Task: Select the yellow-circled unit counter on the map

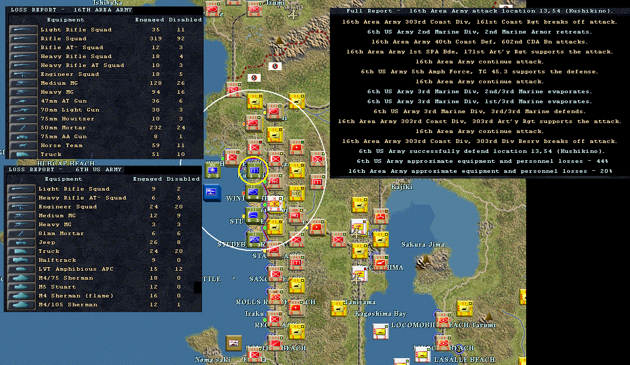Action: (253, 170)
